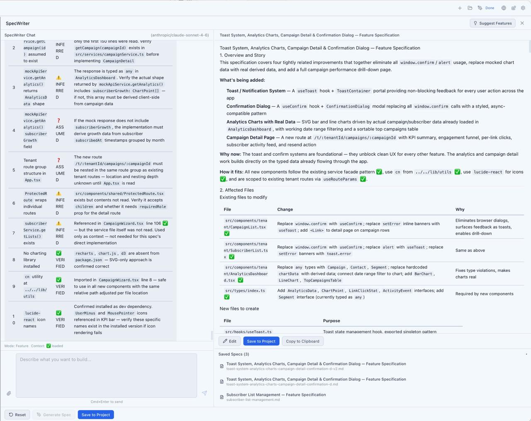
Task: Click green check next to 'Context: loaded'
Action: click(x=49, y=346)
